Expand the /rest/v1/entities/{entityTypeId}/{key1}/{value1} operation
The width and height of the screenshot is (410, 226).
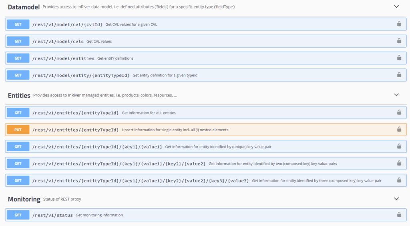tap(97, 146)
